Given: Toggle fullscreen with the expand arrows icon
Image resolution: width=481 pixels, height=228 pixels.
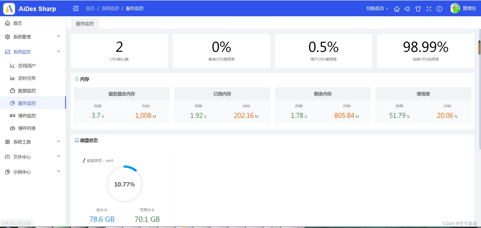Looking at the screenshot, I should point(429,9).
